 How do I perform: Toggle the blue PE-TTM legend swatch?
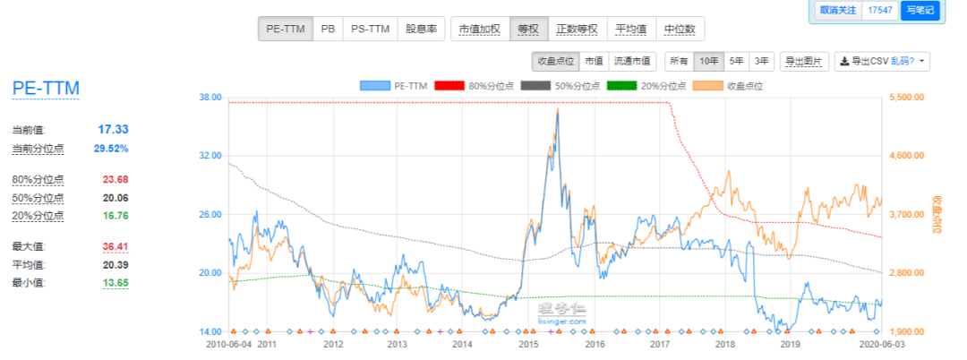pyautogui.click(x=376, y=86)
